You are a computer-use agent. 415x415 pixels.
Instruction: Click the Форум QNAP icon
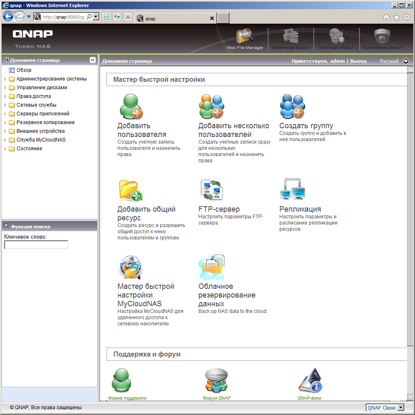216,380
